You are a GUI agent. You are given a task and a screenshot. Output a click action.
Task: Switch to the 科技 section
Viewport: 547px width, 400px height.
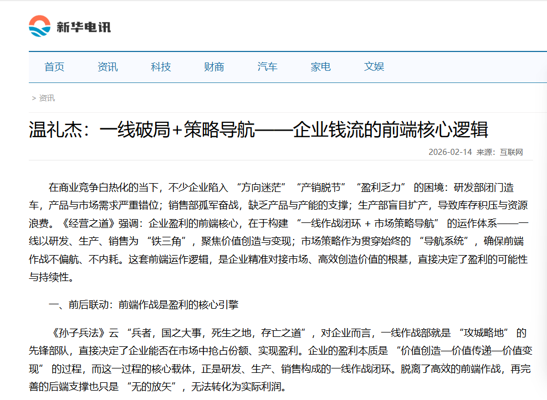click(x=161, y=66)
